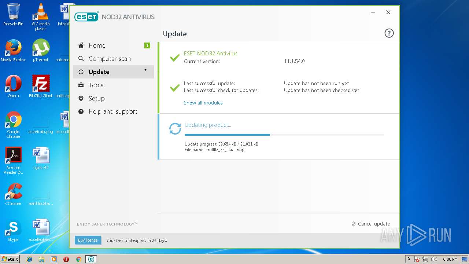
Task: Click the Home house icon
Action: coord(81,45)
